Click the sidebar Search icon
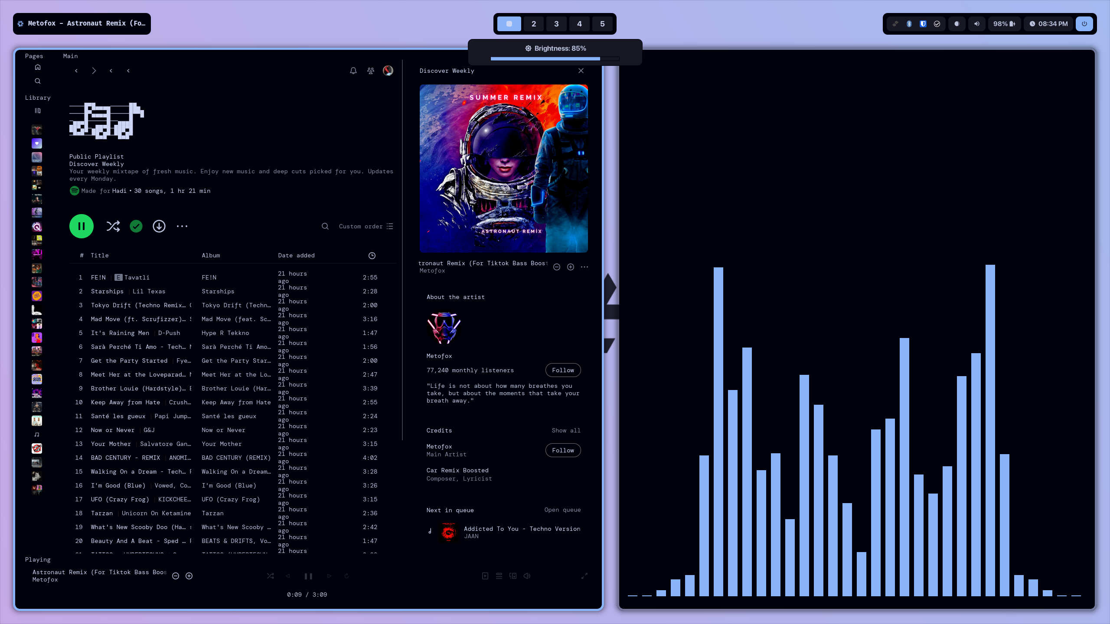 (38, 81)
